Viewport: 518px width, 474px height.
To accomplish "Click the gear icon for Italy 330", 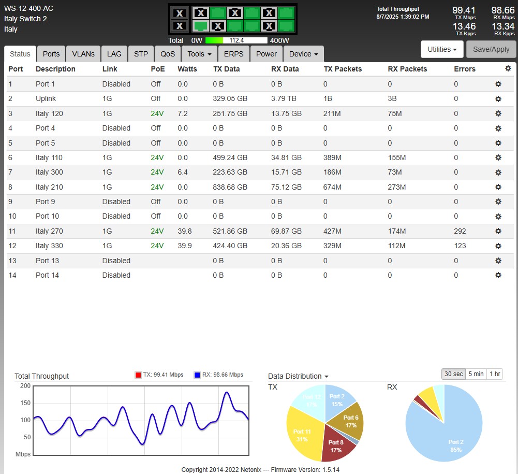I will (x=498, y=246).
